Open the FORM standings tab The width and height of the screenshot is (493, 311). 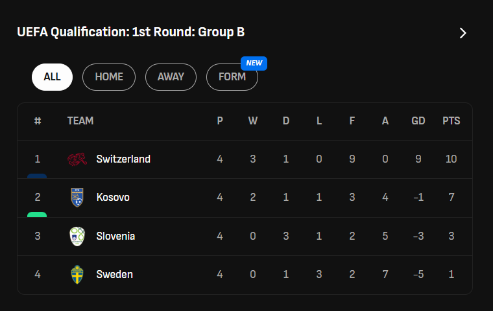(232, 77)
